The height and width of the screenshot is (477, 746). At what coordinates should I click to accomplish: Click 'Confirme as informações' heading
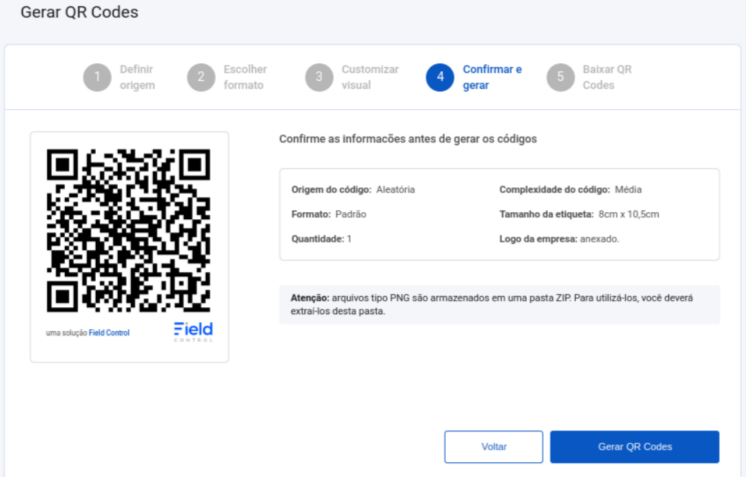(408, 139)
